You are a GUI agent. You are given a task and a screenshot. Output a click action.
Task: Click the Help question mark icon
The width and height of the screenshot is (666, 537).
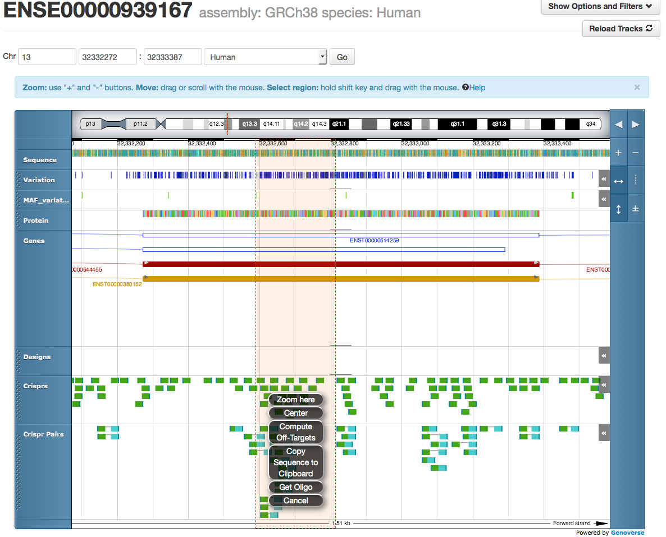click(x=465, y=88)
